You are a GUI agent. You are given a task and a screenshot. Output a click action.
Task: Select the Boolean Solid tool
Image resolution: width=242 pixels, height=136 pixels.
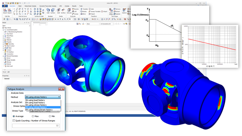(48, 11)
